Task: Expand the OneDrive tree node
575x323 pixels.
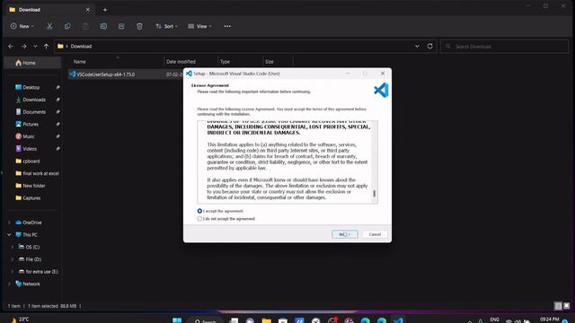Action: pyautogui.click(x=9, y=223)
